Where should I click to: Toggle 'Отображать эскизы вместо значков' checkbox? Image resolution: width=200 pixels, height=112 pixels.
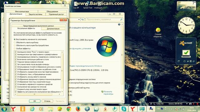click(x=16, y=77)
